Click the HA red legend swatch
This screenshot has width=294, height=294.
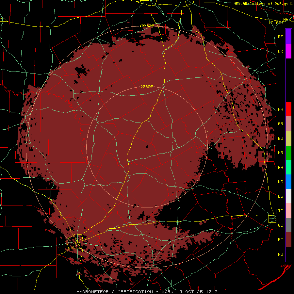(288, 109)
